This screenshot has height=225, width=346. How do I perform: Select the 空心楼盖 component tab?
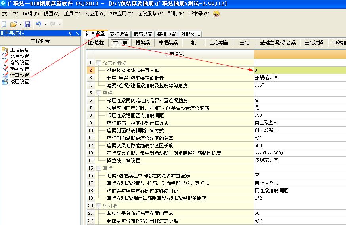pyautogui.click(x=219, y=42)
